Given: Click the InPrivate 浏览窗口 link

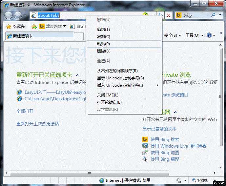Looking at the screenshot, I should click(x=175, y=95).
